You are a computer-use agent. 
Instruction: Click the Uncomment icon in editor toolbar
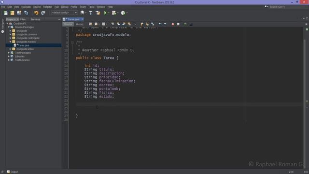[x=191, y=24]
